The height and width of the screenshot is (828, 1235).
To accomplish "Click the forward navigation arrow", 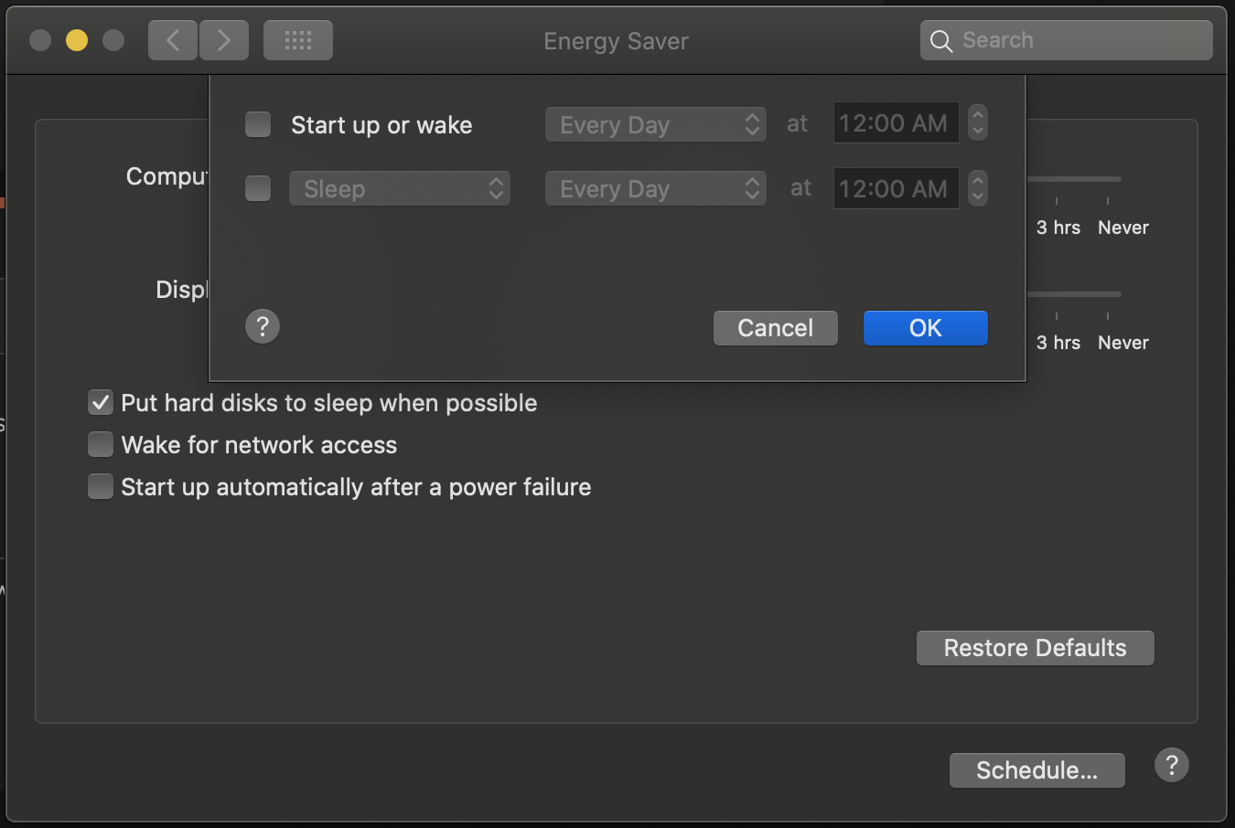I will (x=224, y=41).
